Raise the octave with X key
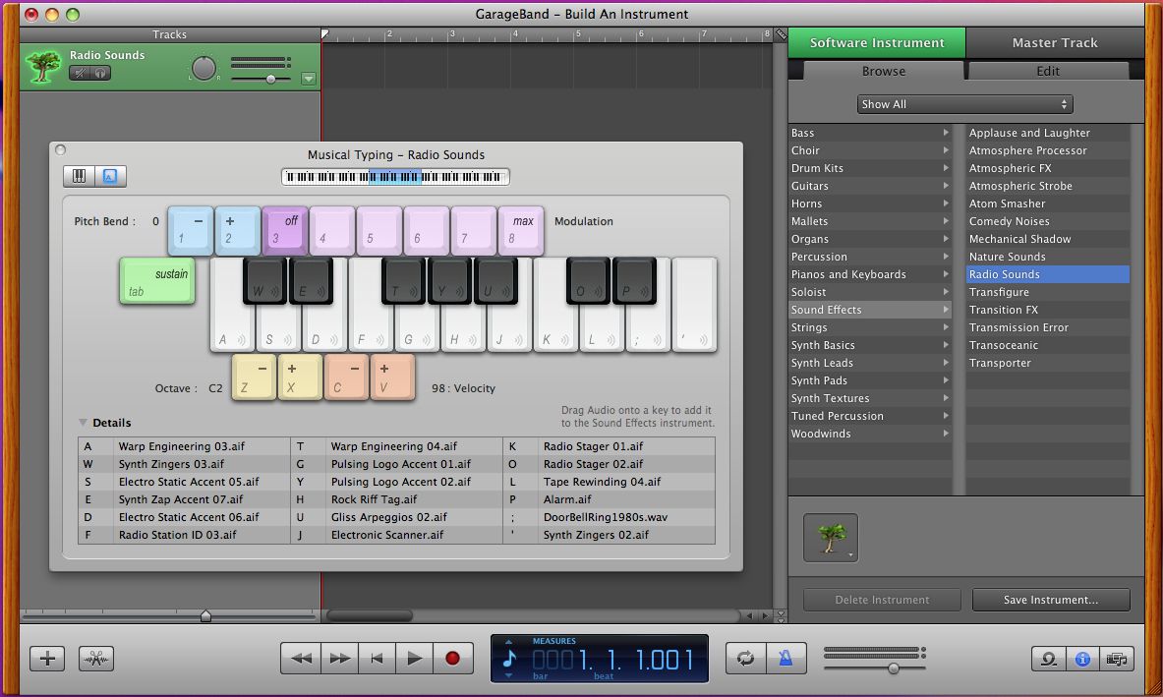 click(300, 377)
